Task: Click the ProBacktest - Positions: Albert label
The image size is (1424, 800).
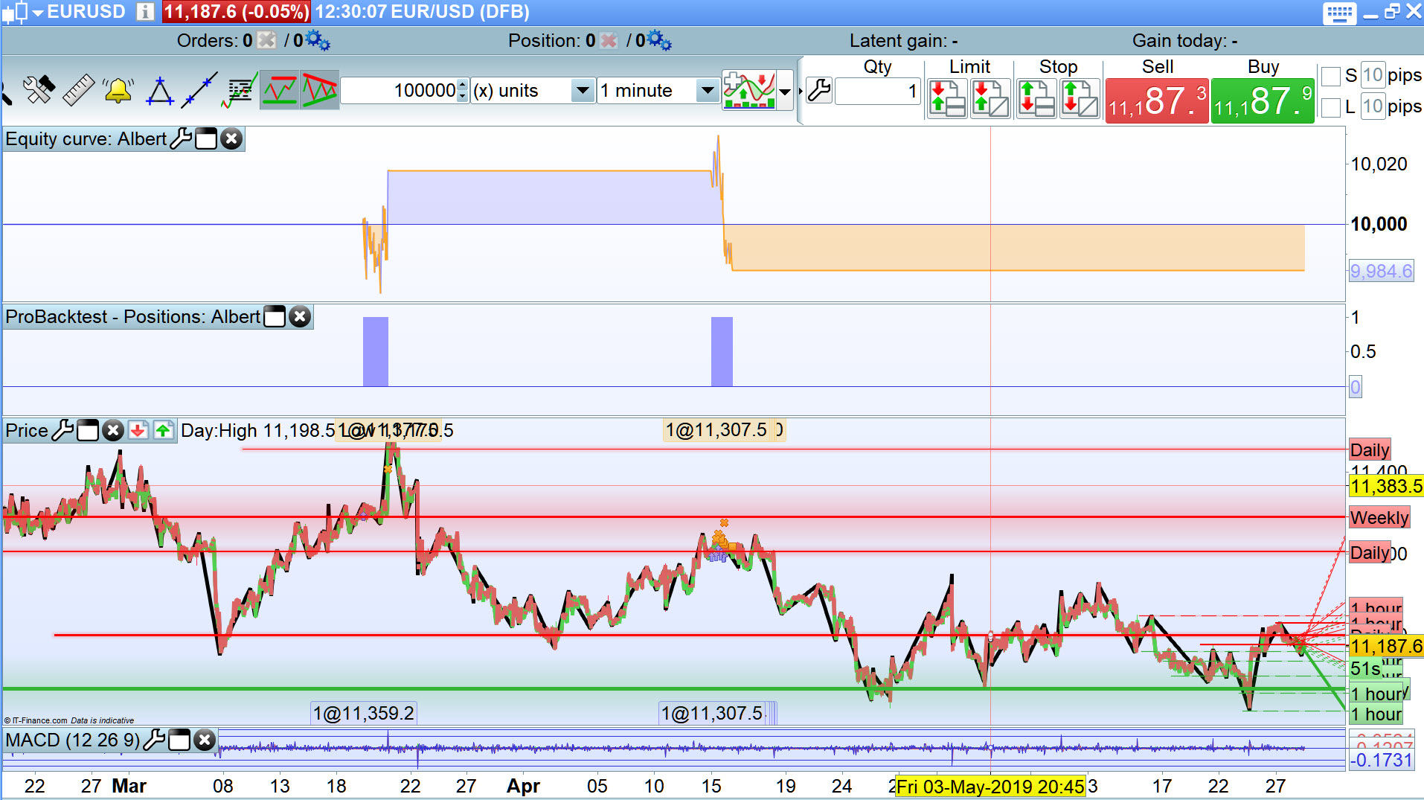Action: click(132, 317)
